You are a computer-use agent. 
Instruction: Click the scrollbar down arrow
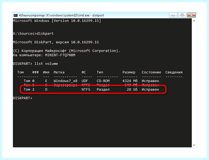coord(194,145)
